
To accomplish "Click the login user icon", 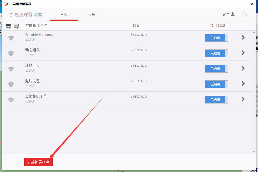I will click(233, 14).
